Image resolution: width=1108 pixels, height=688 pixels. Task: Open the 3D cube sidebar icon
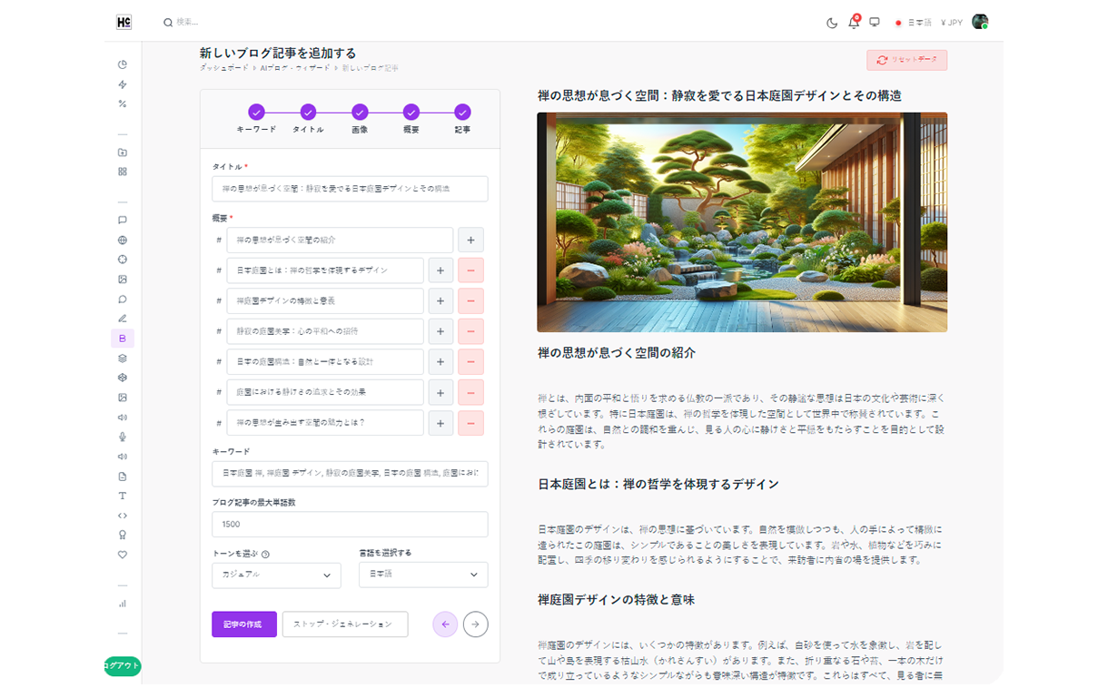click(123, 378)
